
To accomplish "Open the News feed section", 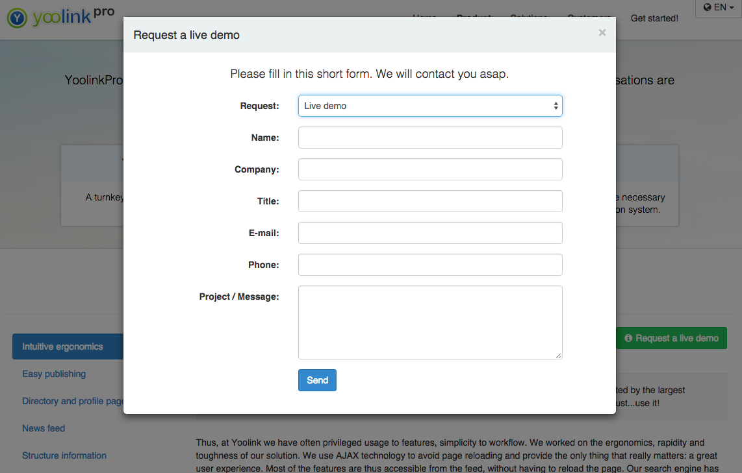I will pos(44,428).
